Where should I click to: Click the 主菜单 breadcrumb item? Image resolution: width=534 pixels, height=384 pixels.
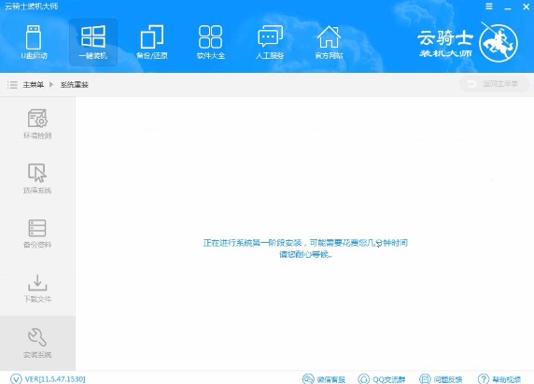tap(33, 85)
